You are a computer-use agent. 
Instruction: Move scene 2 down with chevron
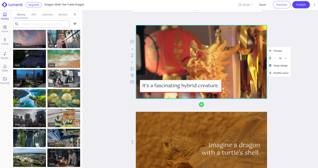(x=132, y=62)
